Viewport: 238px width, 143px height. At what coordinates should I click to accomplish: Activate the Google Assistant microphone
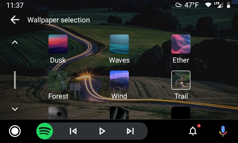tap(223, 131)
